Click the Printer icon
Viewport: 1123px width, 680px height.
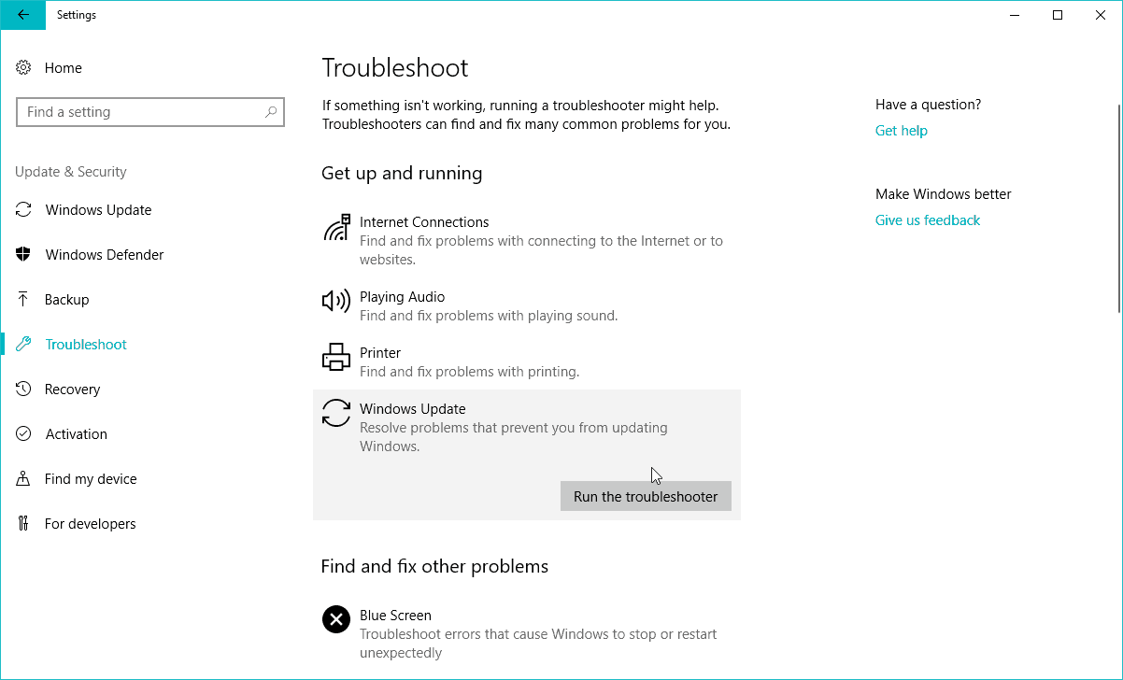[336, 357]
